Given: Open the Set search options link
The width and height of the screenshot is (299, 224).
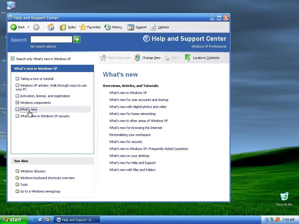Looking at the screenshot, I should pyautogui.click(x=43, y=46).
